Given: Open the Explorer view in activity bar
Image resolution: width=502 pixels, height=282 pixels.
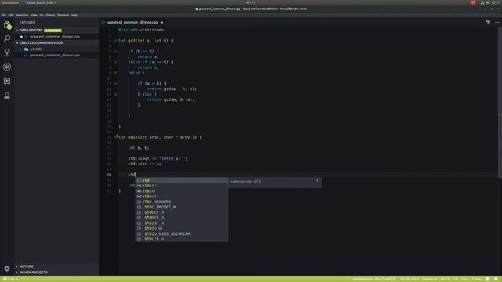Looking at the screenshot, I should click(7, 25).
